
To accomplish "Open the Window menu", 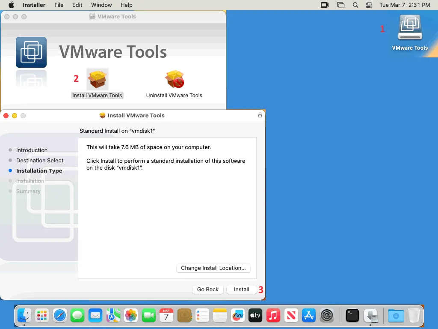I will [101, 5].
